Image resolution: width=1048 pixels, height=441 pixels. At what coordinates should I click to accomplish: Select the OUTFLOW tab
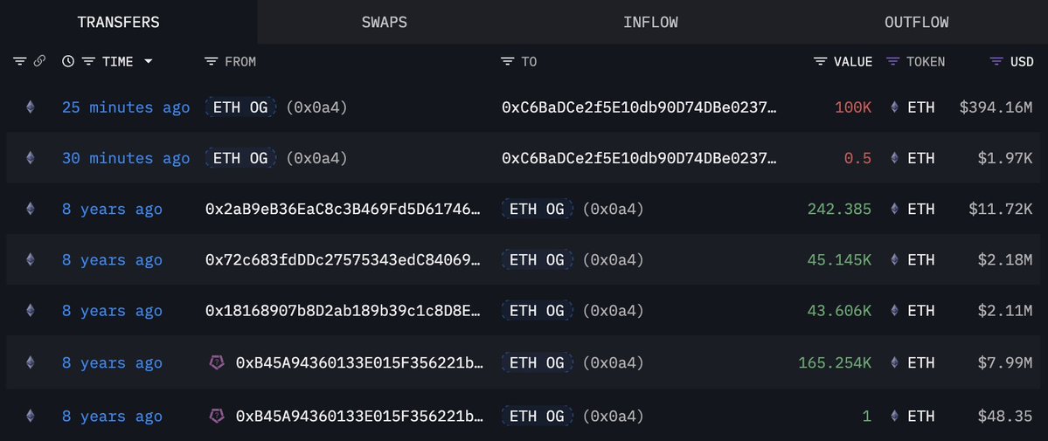[x=916, y=22]
